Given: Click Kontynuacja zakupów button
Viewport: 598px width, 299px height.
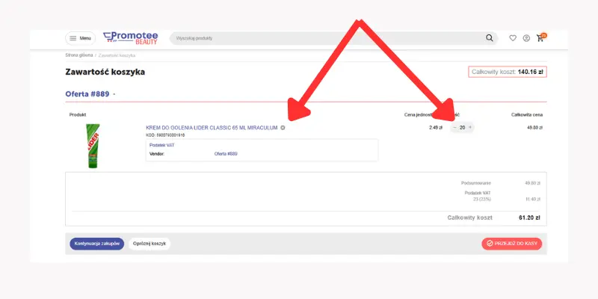Looking at the screenshot, I should coord(96,244).
